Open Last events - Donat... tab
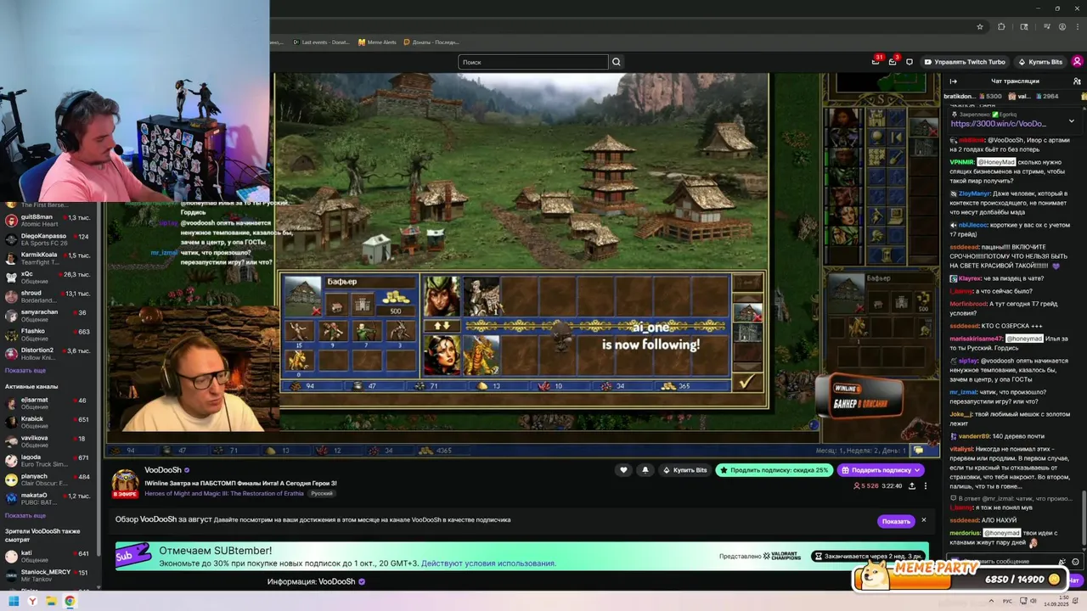This screenshot has width=1087, height=611. [x=322, y=42]
